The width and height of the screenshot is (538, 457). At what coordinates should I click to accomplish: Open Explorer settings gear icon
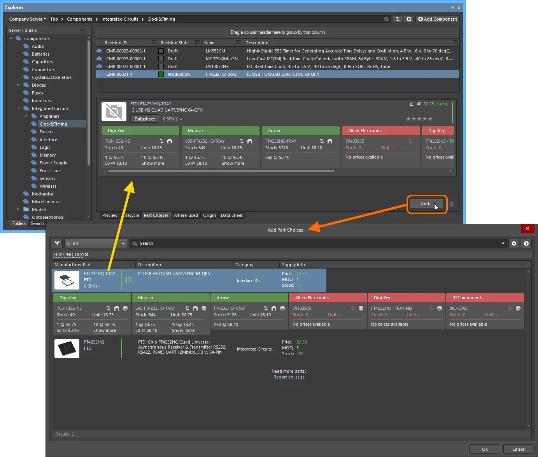pos(409,19)
